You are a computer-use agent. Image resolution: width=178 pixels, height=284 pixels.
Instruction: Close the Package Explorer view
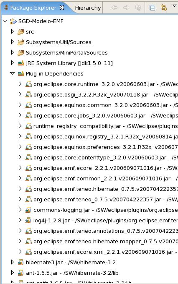(62, 8)
